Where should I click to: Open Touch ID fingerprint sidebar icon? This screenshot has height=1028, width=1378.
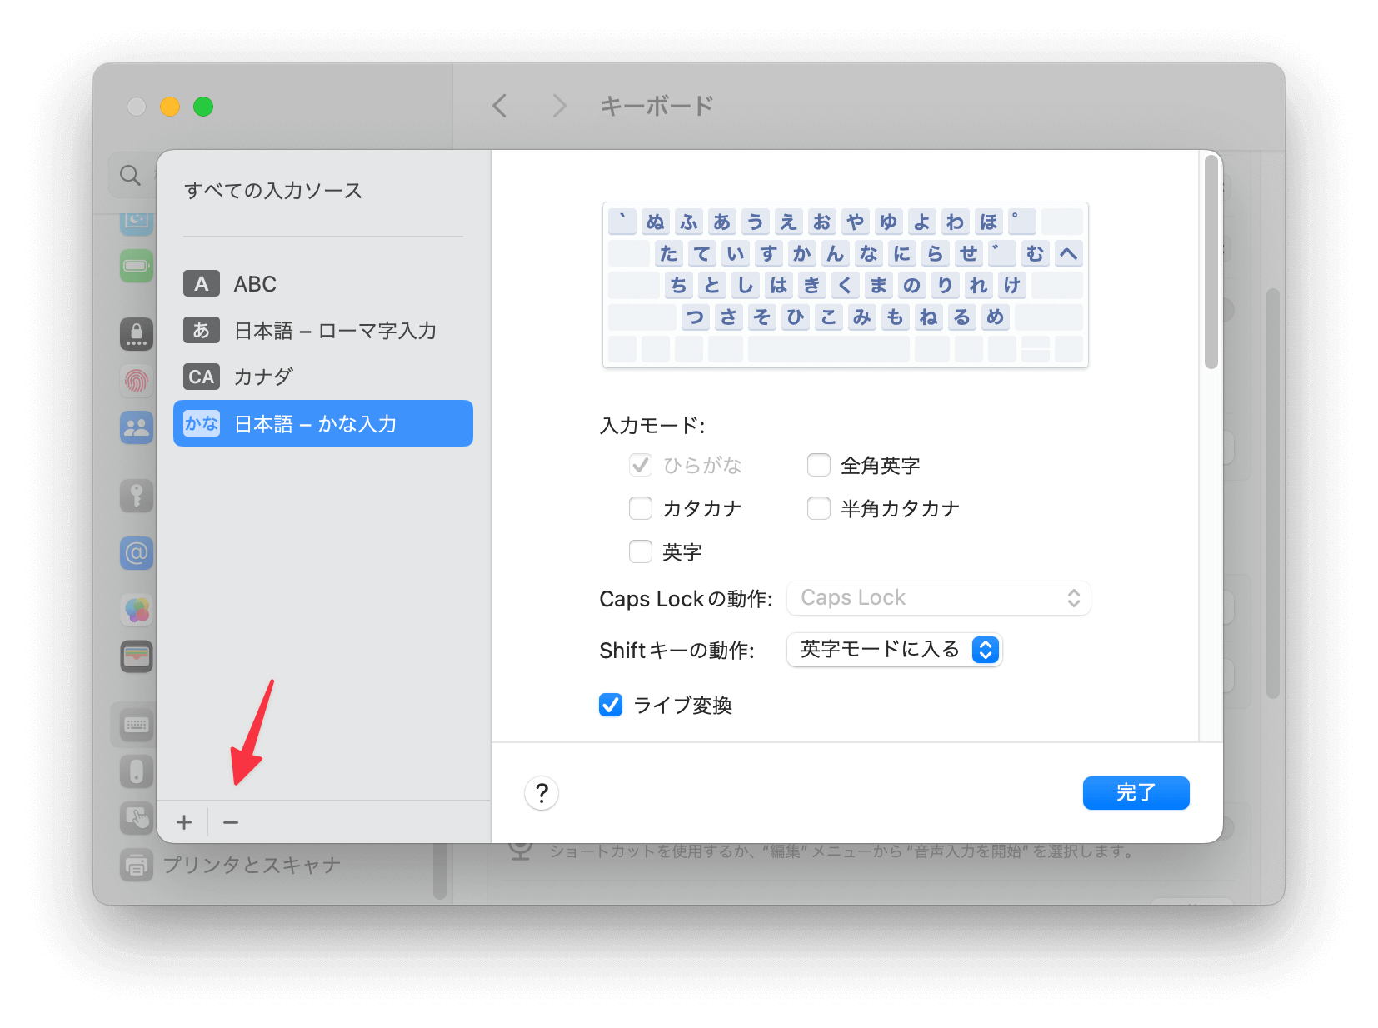tap(137, 381)
